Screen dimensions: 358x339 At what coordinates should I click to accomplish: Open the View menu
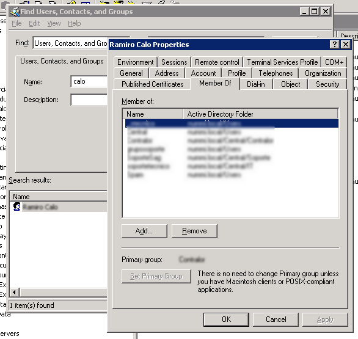(54, 23)
